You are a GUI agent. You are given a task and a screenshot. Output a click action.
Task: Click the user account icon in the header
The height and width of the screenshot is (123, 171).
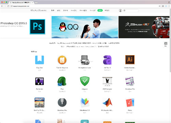(120, 11)
